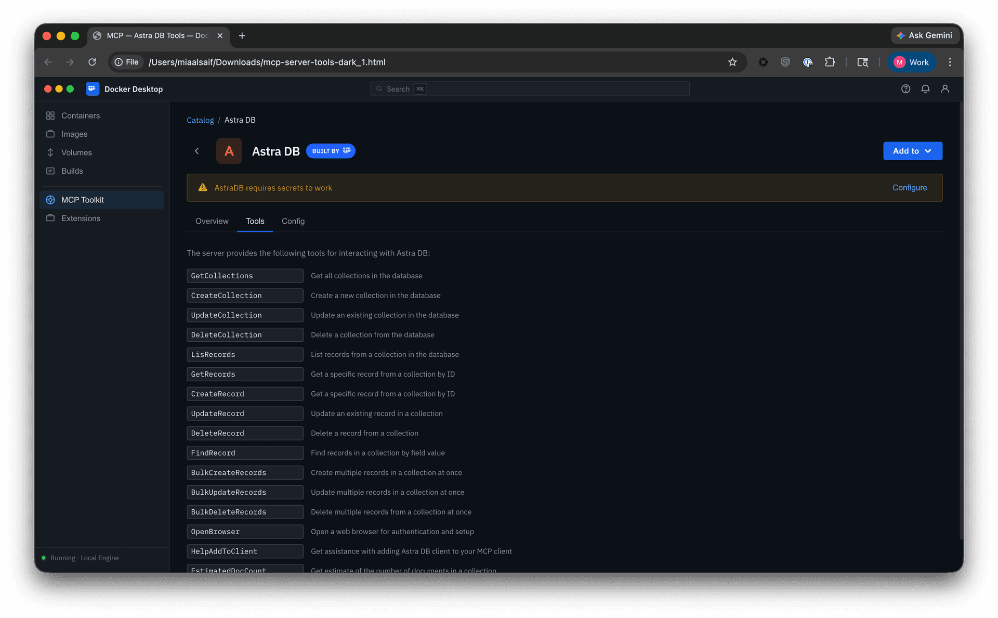Open Chrome's three-dot menu
The width and height of the screenshot is (998, 618).
pyautogui.click(x=950, y=62)
